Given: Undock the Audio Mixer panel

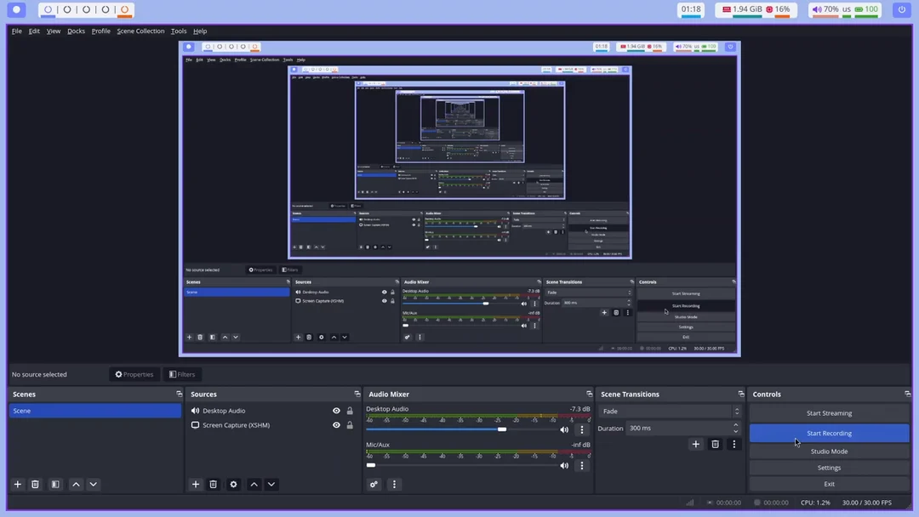Looking at the screenshot, I should coord(589,394).
